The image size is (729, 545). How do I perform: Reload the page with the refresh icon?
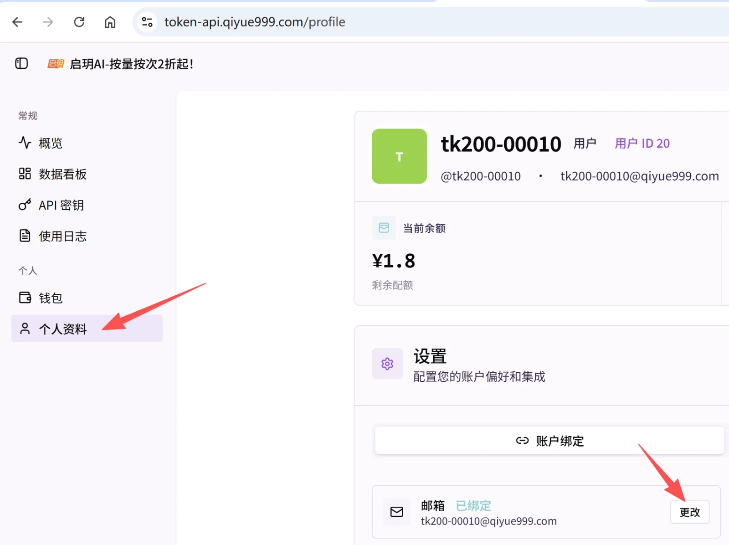(79, 22)
